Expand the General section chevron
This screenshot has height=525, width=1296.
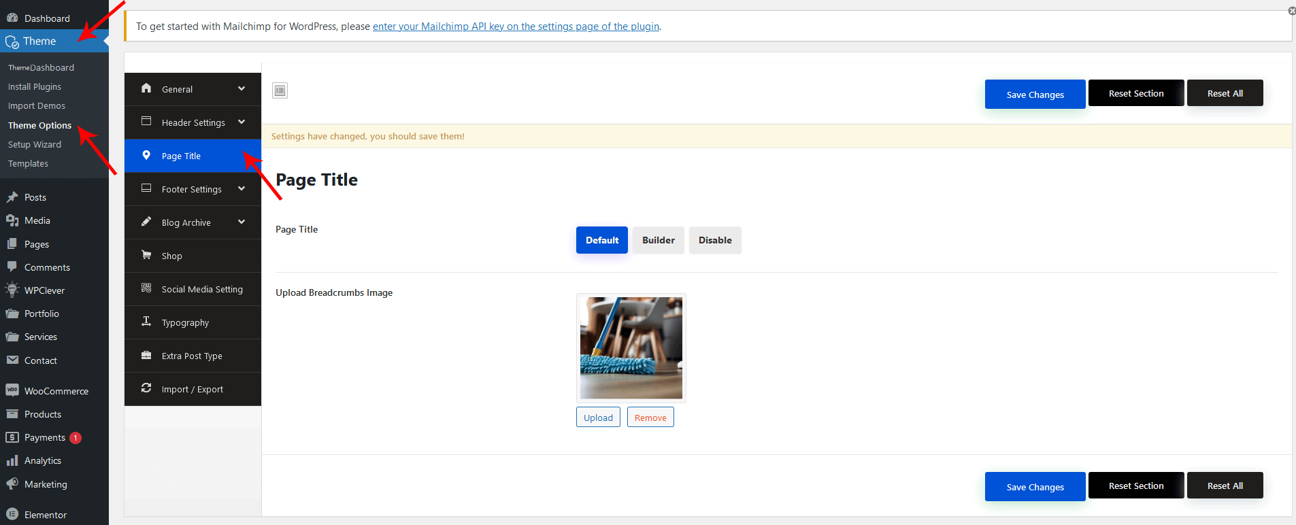click(x=242, y=89)
